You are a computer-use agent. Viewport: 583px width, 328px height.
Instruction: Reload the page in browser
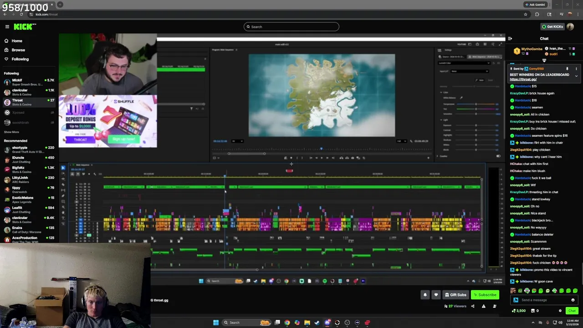[21, 15]
